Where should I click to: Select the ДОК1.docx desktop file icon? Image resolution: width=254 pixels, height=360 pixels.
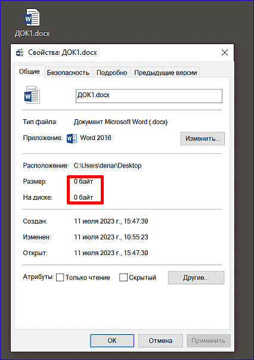coord(32,17)
